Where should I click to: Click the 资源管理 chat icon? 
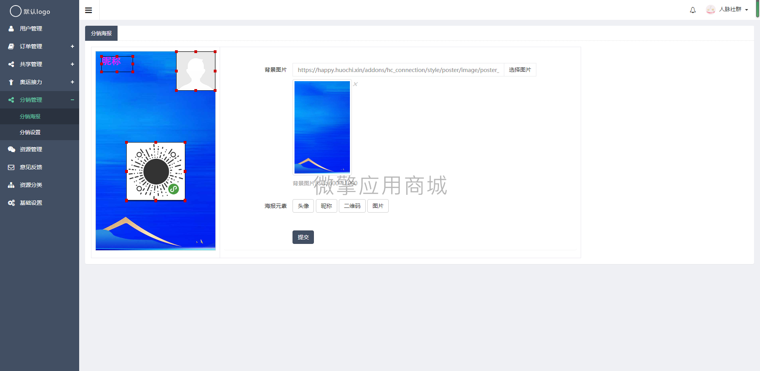tap(11, 149)
